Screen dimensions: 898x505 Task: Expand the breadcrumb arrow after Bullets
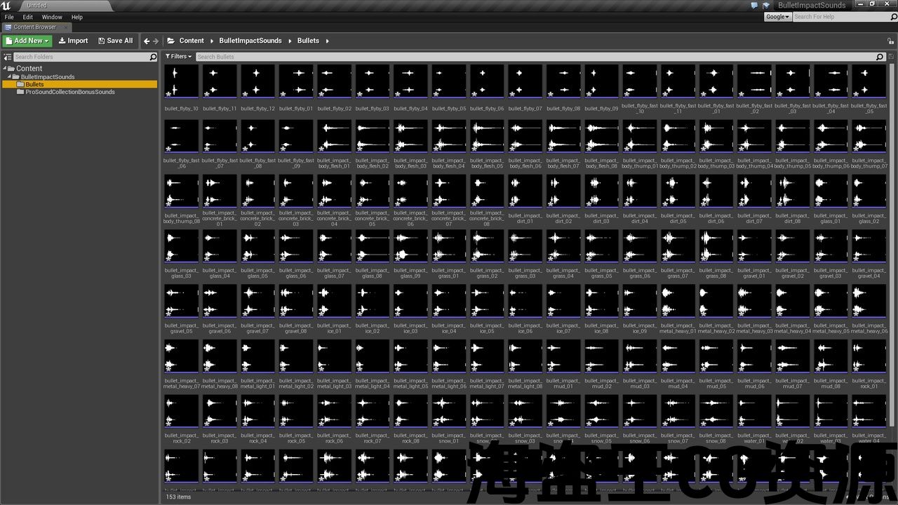327,41
